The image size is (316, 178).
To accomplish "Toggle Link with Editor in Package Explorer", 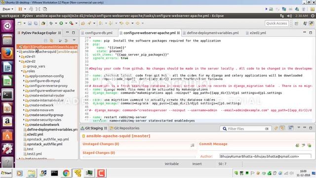I will [52, 41].
